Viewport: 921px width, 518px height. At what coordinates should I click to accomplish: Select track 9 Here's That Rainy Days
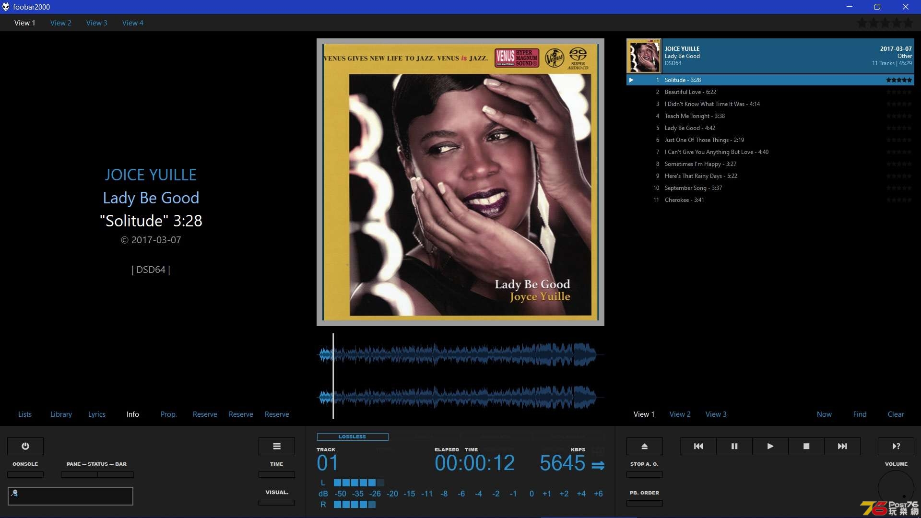click(x=770, y=176)
